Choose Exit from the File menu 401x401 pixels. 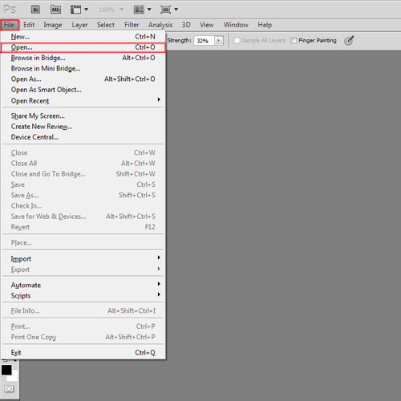(83, 352)
